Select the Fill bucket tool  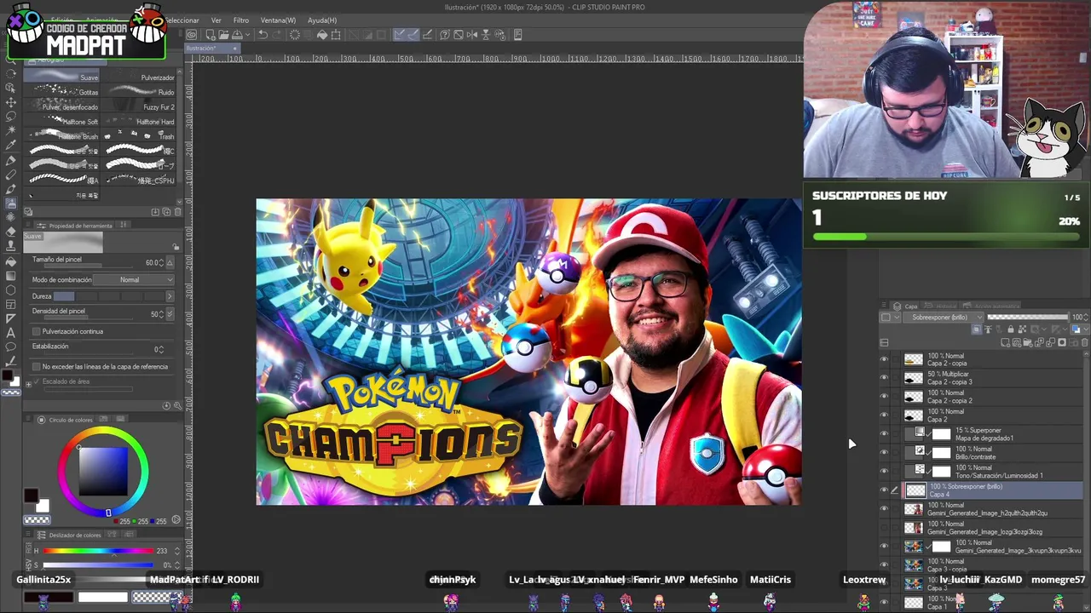(x=11, y=261)
